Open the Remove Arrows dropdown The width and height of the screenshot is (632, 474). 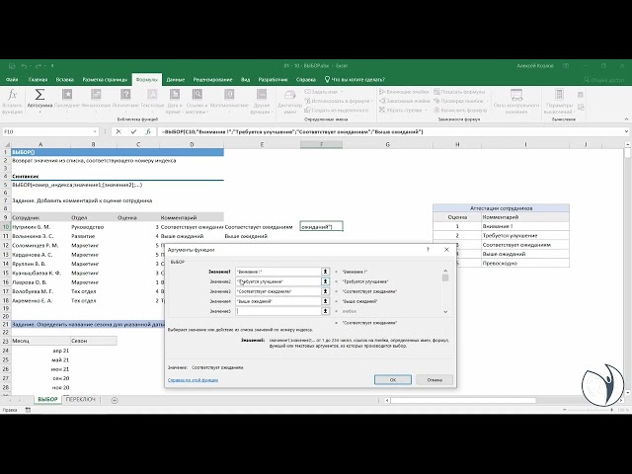pyautogui.click(x=426, y=110)
